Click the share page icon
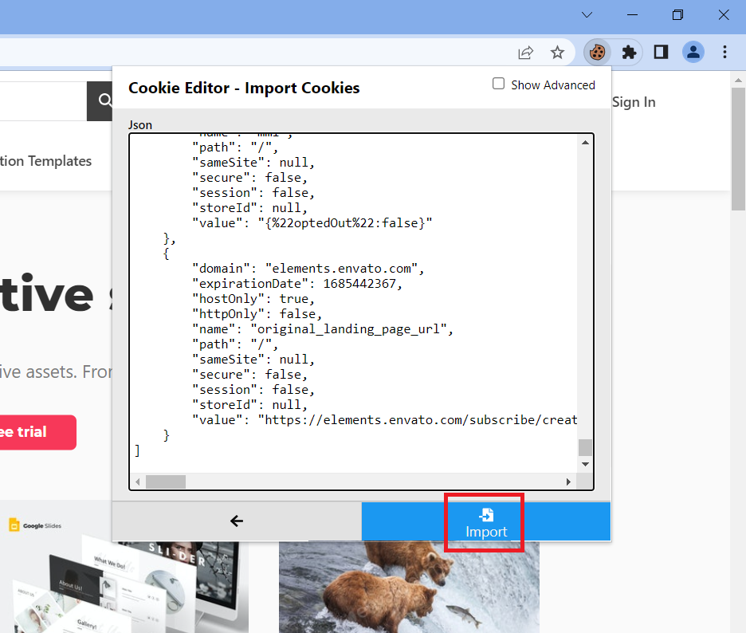This screenshot has width=746, height=633. 525,53
